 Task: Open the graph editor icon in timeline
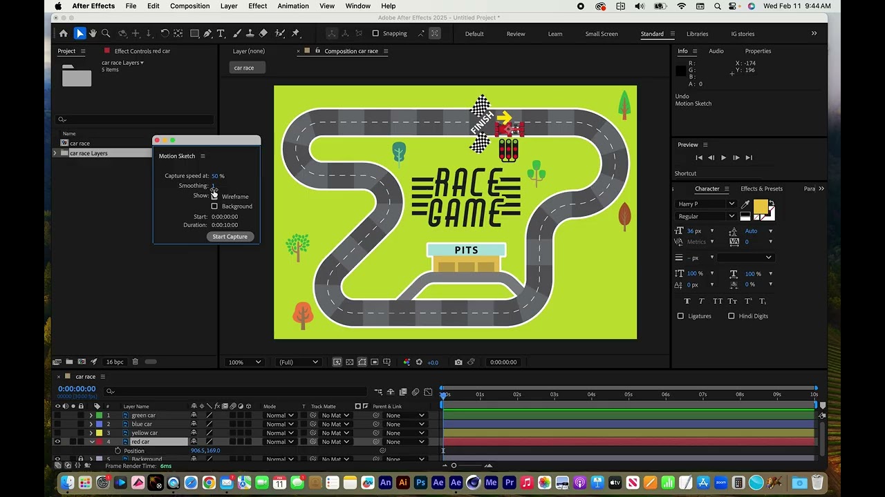tap(428, 392)
